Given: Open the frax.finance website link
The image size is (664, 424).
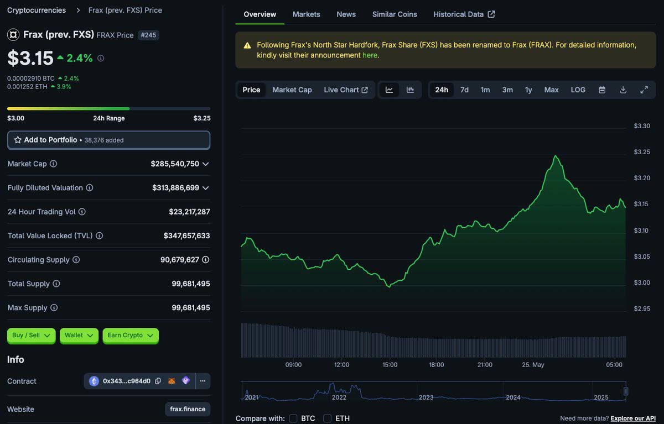Looking at the screenshot, I should pos(188,409).
